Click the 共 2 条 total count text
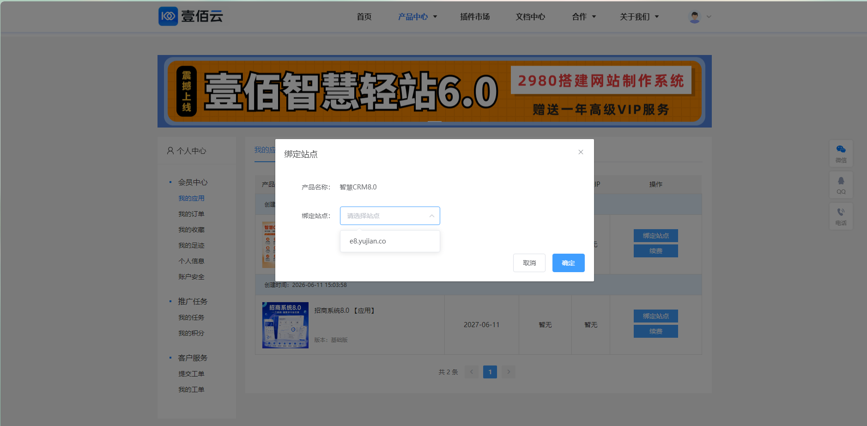Image resolution: width=867 pixels, height=426 pixels. pos(448,372)
